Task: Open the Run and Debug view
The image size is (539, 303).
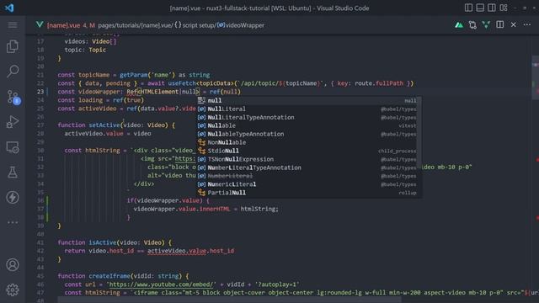Action: click(x=13, y=122)
